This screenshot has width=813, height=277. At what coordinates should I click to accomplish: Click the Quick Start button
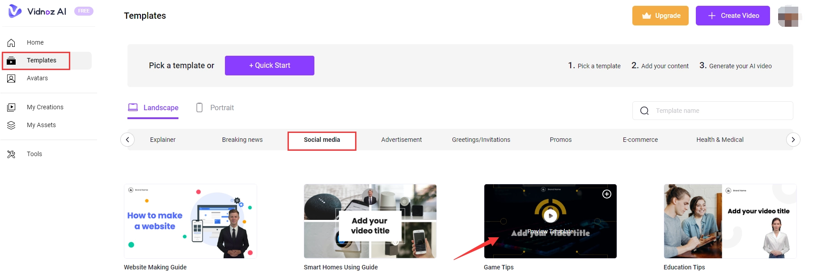269,66
